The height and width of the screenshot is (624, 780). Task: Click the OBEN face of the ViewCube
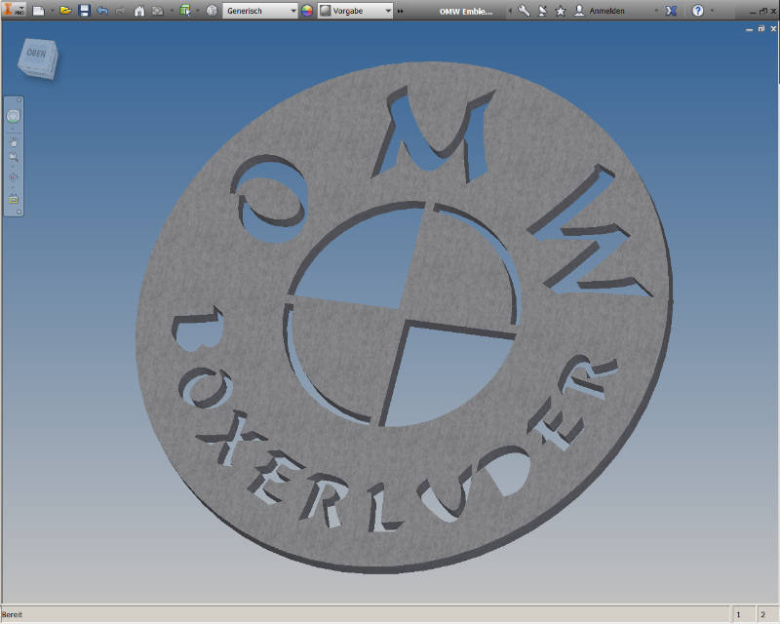(36, 55)
